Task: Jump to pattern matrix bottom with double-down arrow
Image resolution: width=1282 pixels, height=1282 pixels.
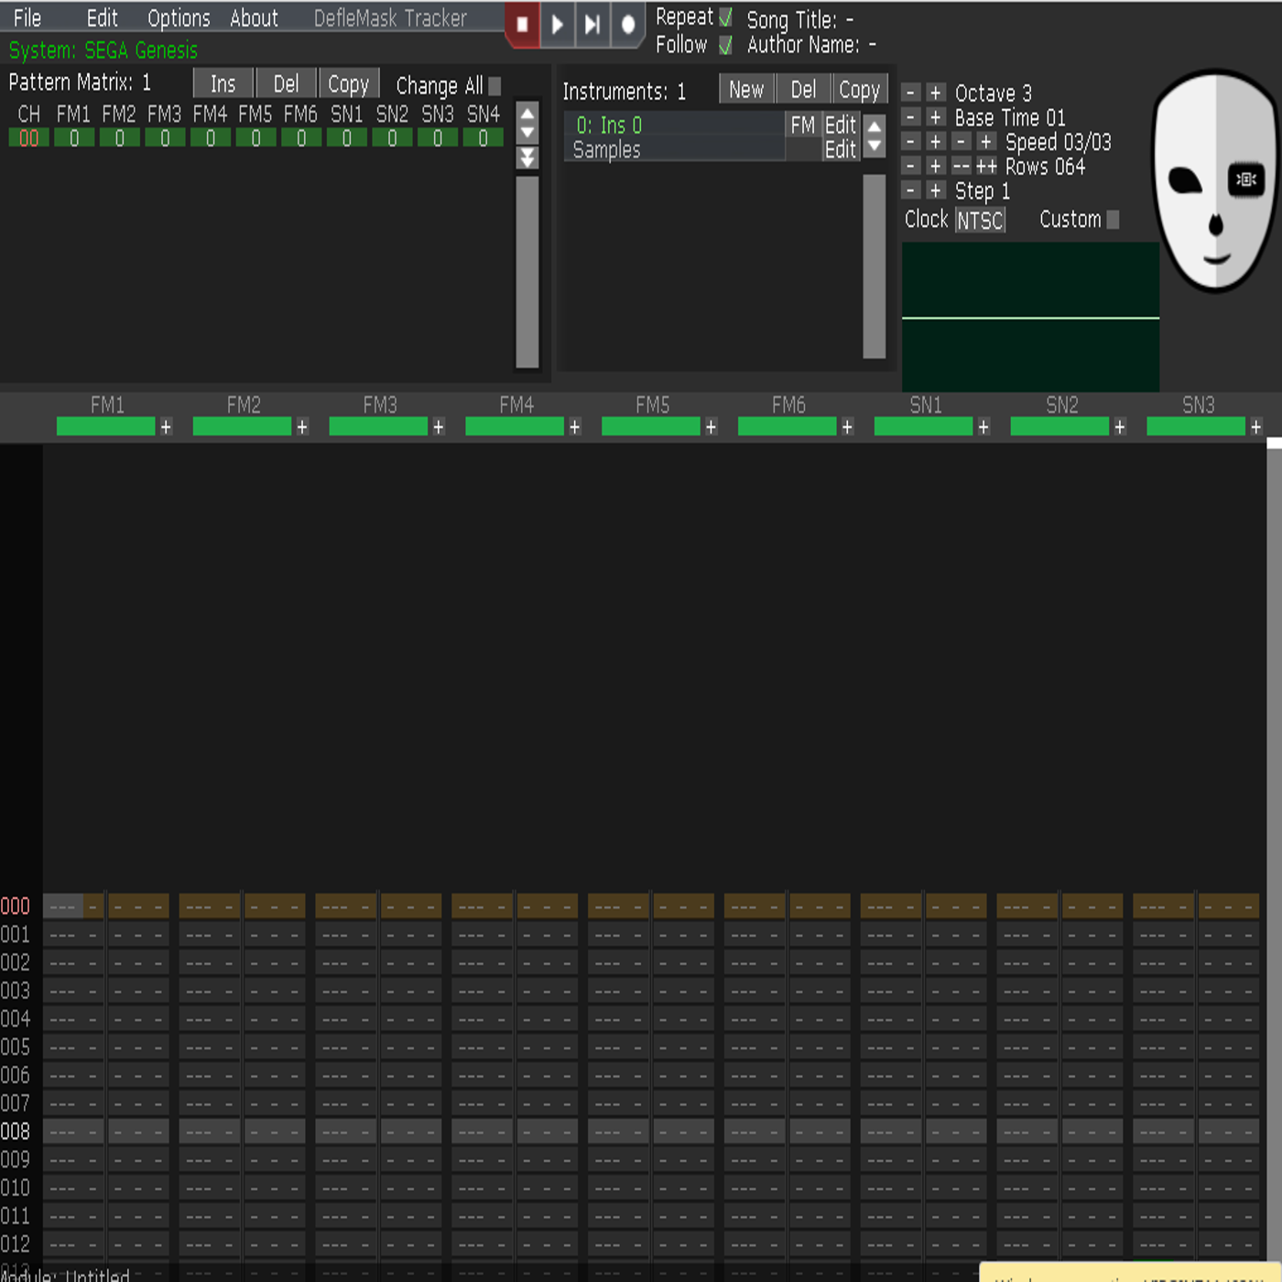Action: tap(527, 158)
